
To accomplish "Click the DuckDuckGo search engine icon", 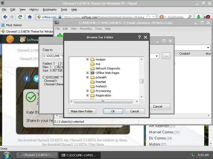I will click(162, 17).
